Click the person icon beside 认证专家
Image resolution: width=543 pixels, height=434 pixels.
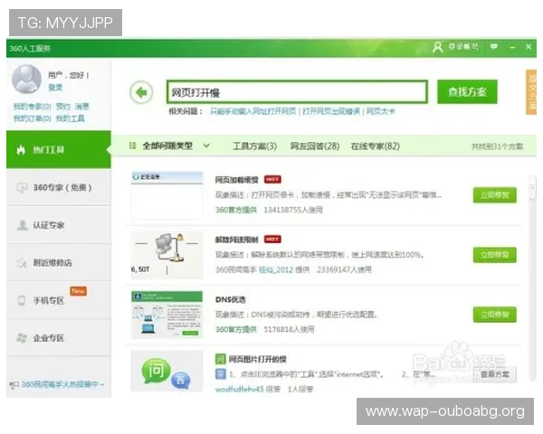click(22, 225)
